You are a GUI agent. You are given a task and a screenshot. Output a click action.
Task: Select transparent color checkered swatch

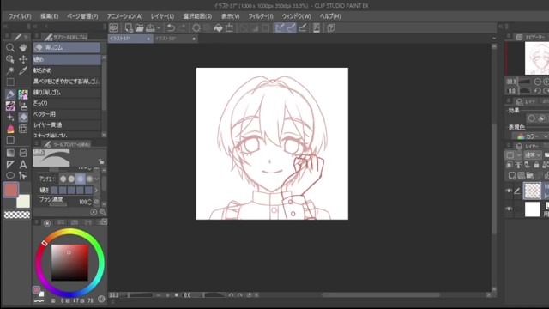tap(17, 215)
